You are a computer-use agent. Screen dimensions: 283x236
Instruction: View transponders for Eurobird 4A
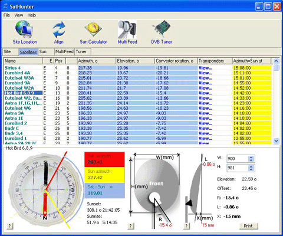pyautogui.click(x=205, y=73)
